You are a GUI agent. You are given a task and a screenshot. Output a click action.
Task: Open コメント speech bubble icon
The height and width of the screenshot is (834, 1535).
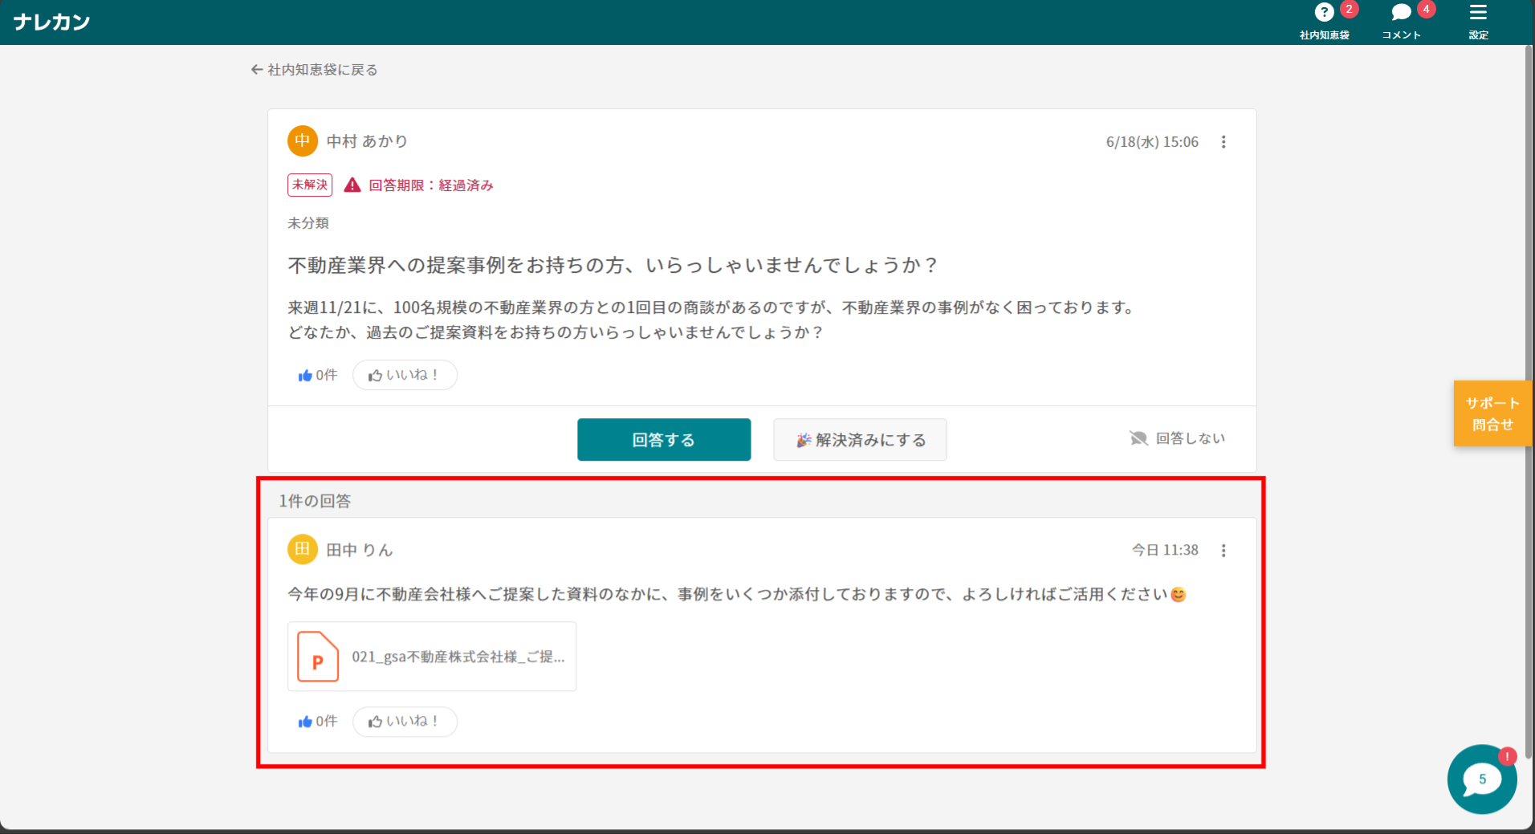[1401, 13]
